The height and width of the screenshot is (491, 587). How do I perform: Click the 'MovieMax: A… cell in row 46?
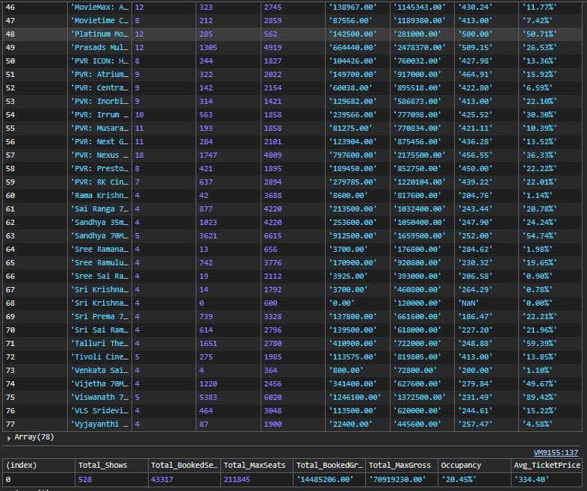pos(99,7)
